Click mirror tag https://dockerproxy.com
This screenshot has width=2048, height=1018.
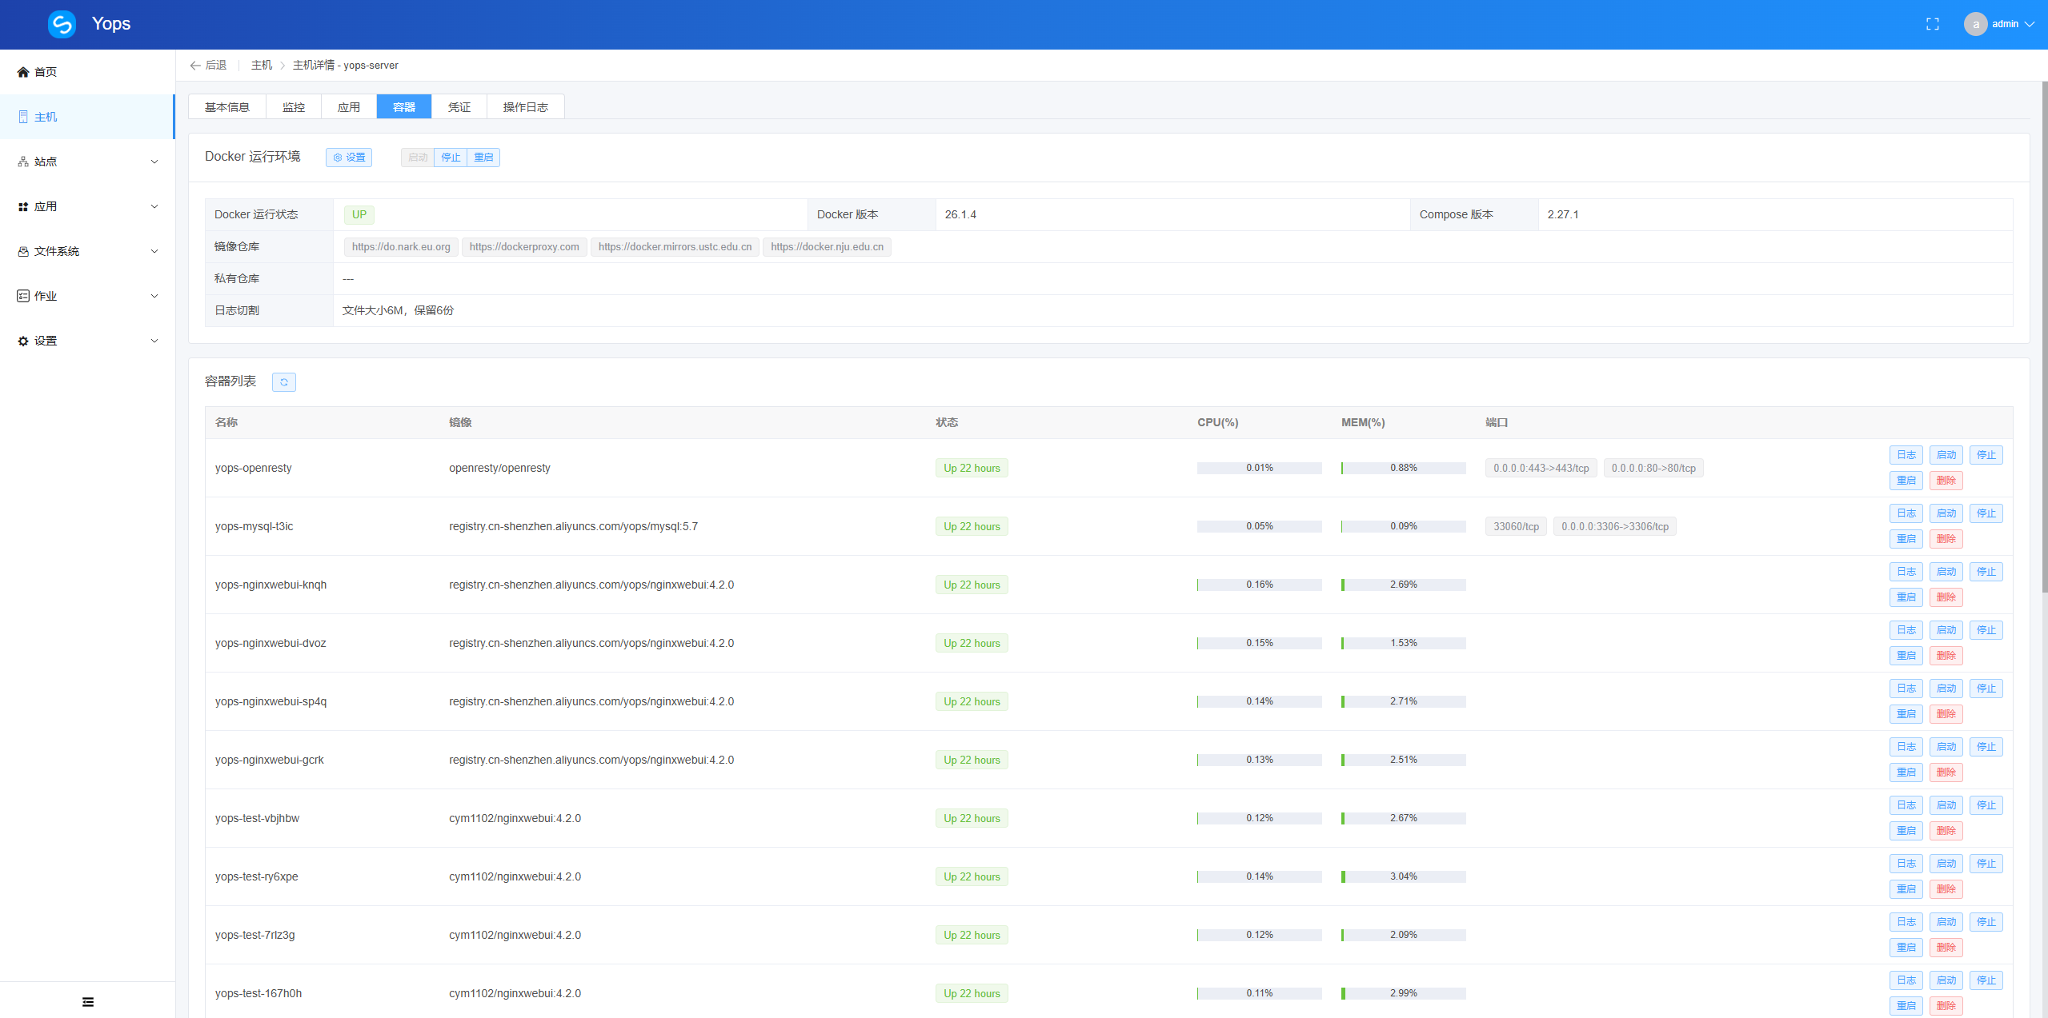(524, 247)
